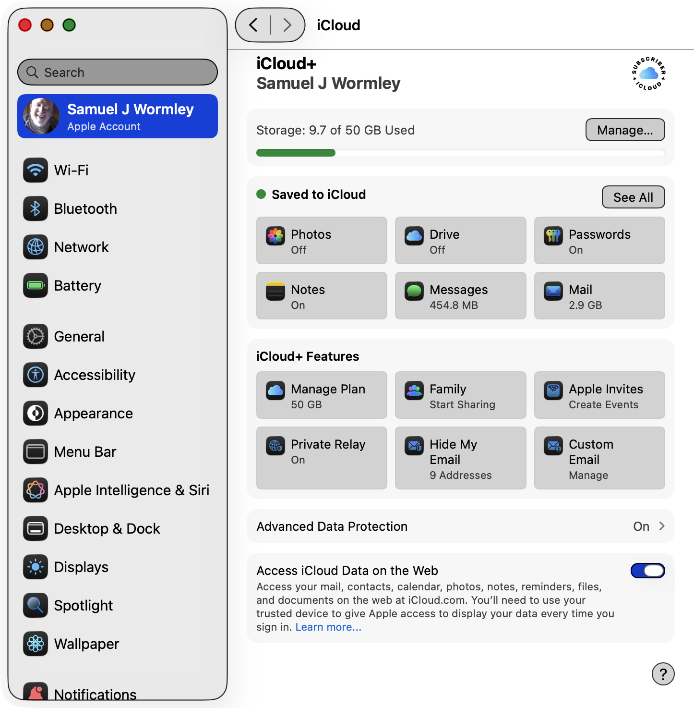Click the help question mark button

[x=663, y=674]
